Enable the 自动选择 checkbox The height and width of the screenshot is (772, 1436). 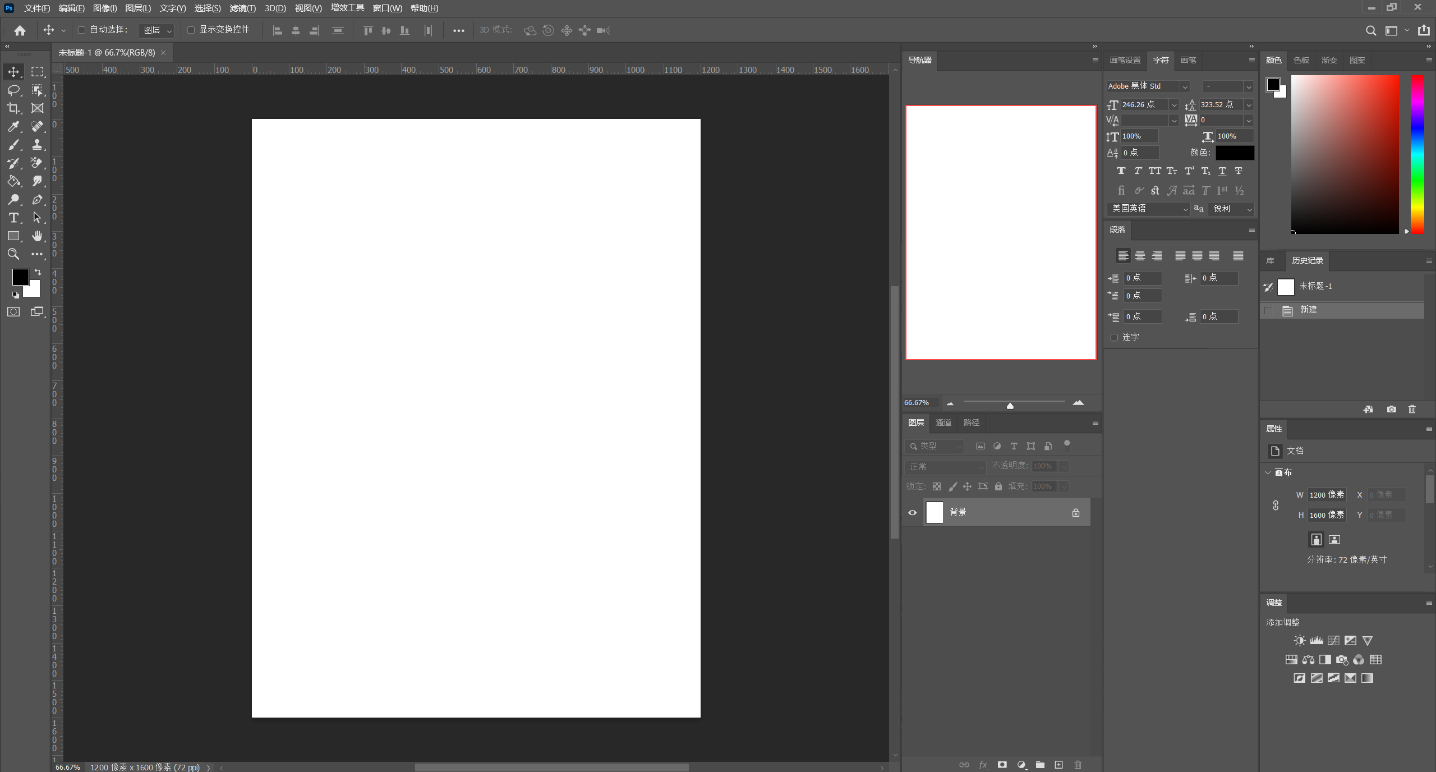pyautogui.click(x=81, y=30)
